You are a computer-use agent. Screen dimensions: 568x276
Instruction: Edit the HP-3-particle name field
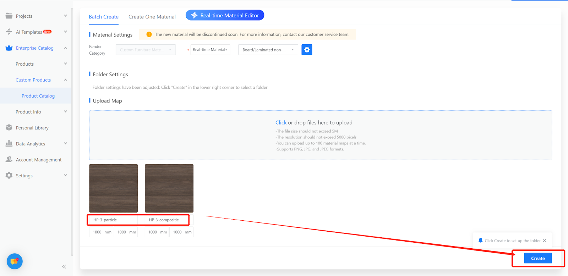pos(113,220)
